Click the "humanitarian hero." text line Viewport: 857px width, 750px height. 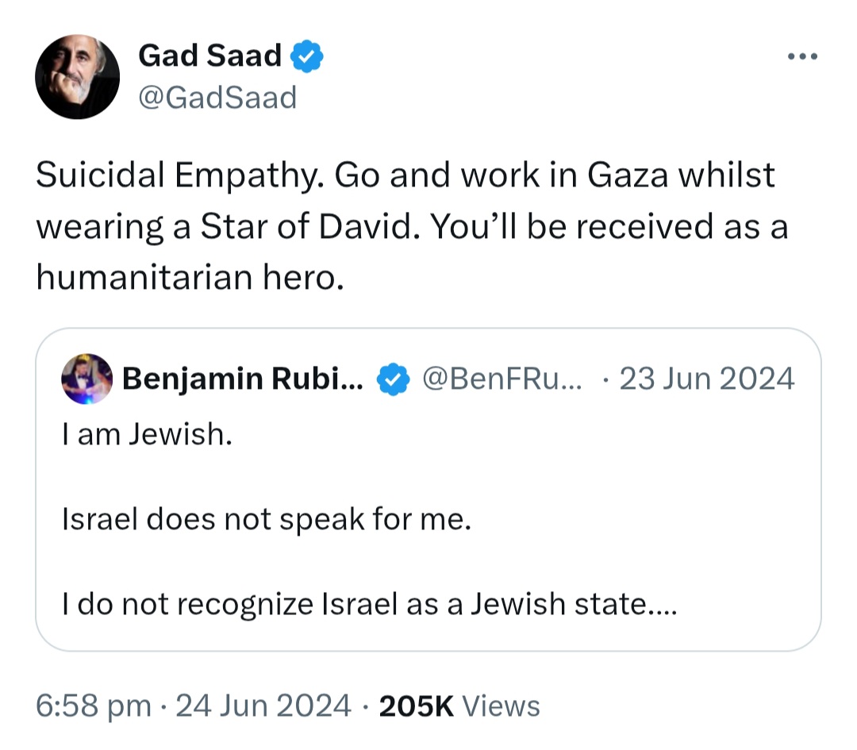tap(190, 279)
